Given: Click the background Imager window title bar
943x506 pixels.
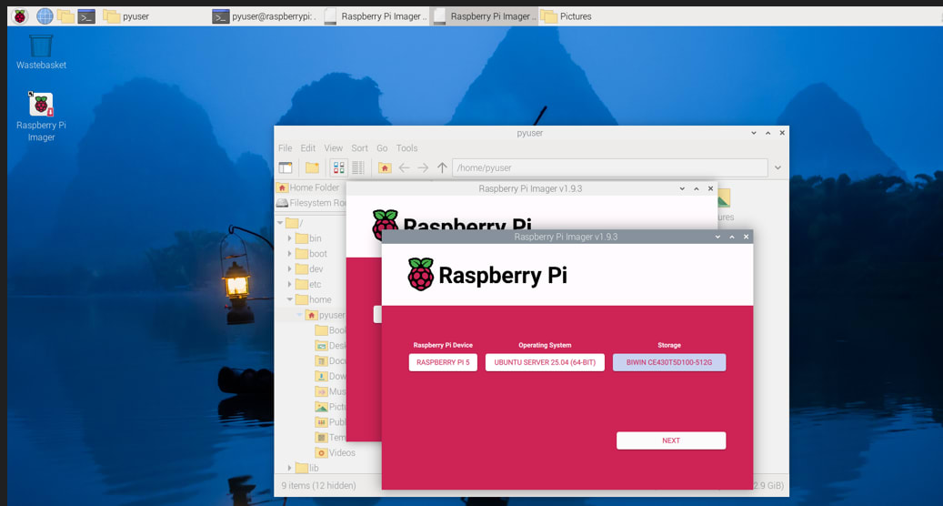Looking at the screenshot, I should (x=530, y=188).
